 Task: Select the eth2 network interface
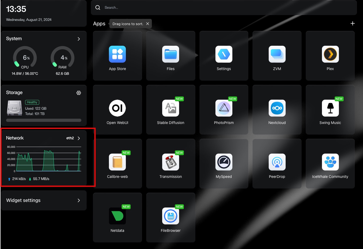coord(70,138)
